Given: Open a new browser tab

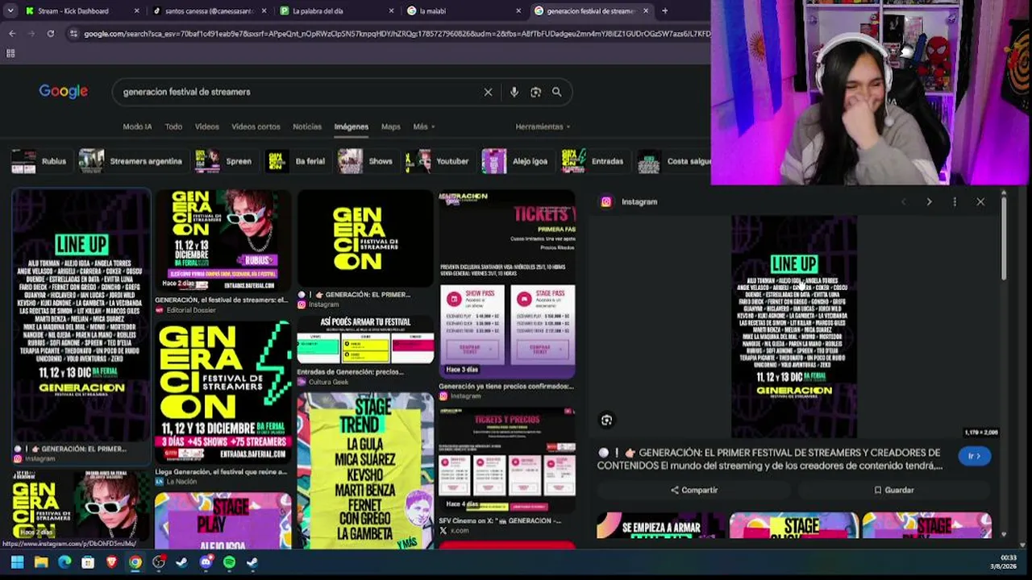Looking at the screenshot, I should [664, 11].
